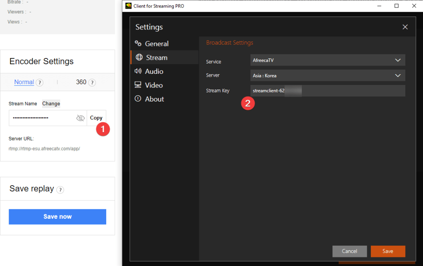Click the help icon beside Save replay
Viewport: 423px width, 266px height.
click(x=60, y=190)
